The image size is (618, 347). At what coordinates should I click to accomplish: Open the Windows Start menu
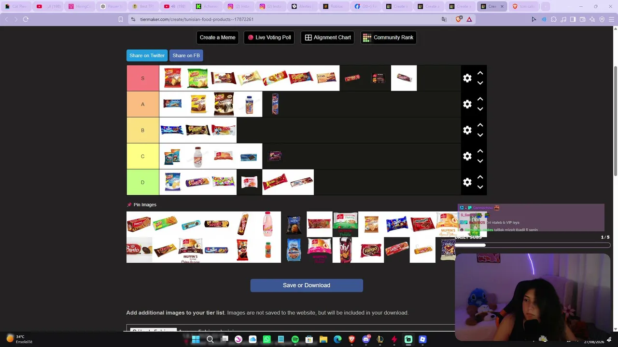coord(196,339)
